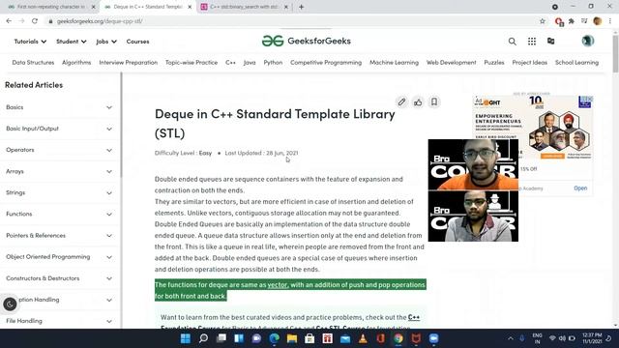Open Project Ideas nav item
Image resolution: width=619 pixels, height=348 pixels.
pyautogui.click(x=529, y=62)
